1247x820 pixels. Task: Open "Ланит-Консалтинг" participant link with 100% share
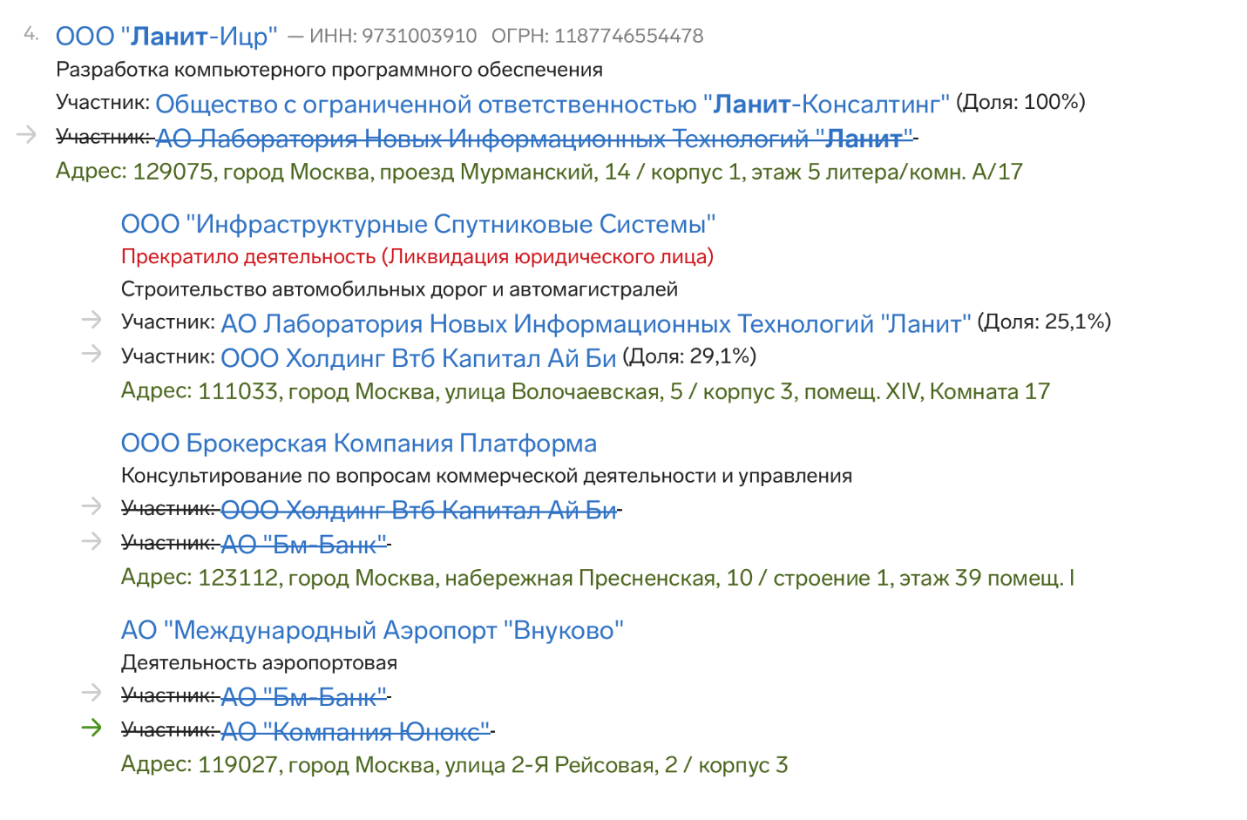[x=552, y=105]
